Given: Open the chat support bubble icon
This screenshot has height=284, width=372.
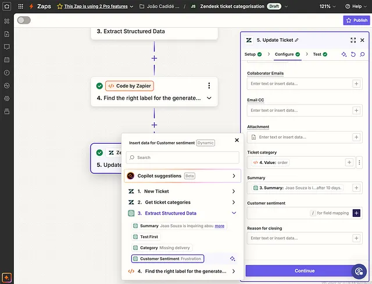Looking at the screenshot, I should (x=359, y=271).
